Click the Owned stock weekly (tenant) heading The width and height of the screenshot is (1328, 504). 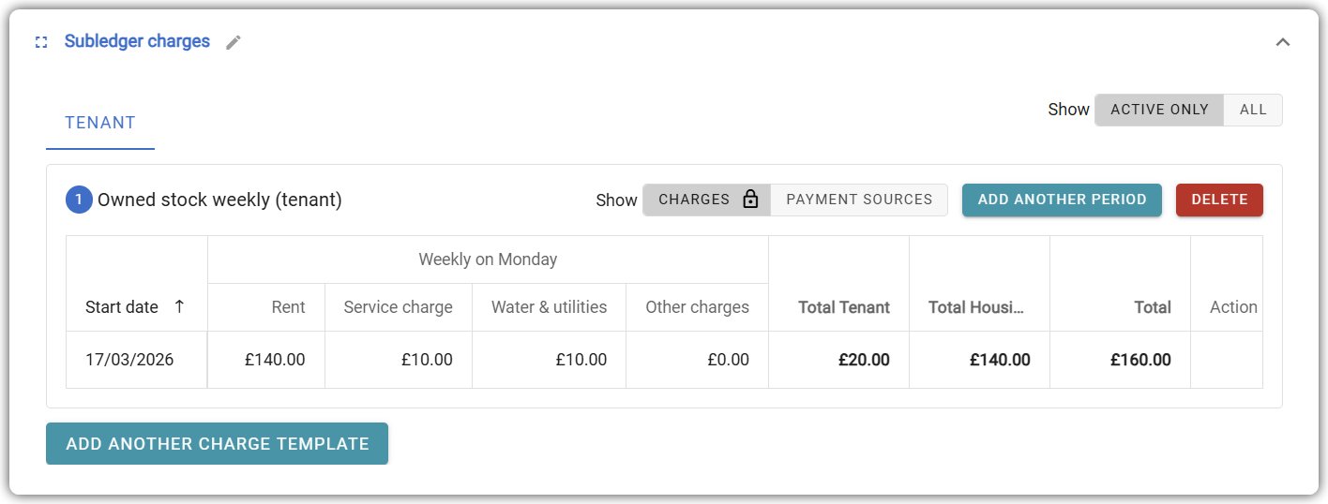coord(219,200)
